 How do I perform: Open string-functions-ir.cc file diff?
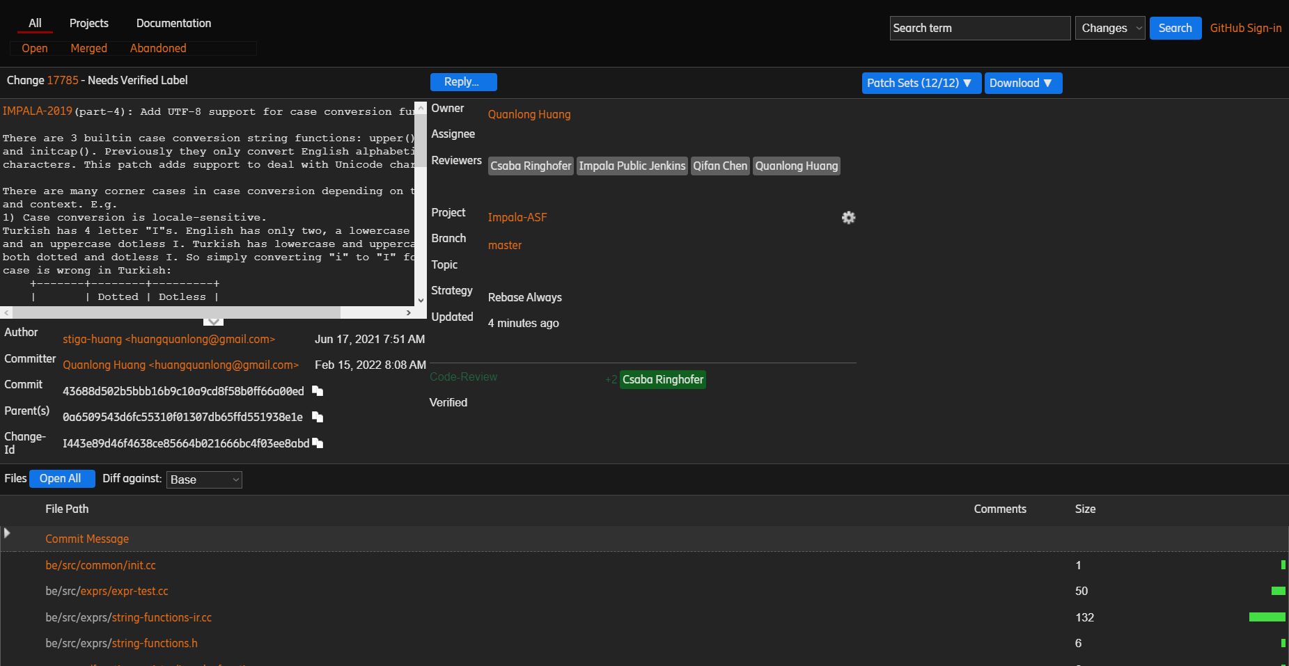pos(128,617)
